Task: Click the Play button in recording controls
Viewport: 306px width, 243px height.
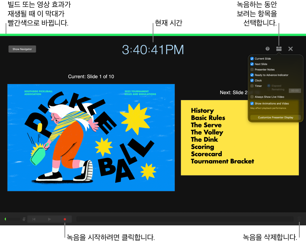Action: 49,219
